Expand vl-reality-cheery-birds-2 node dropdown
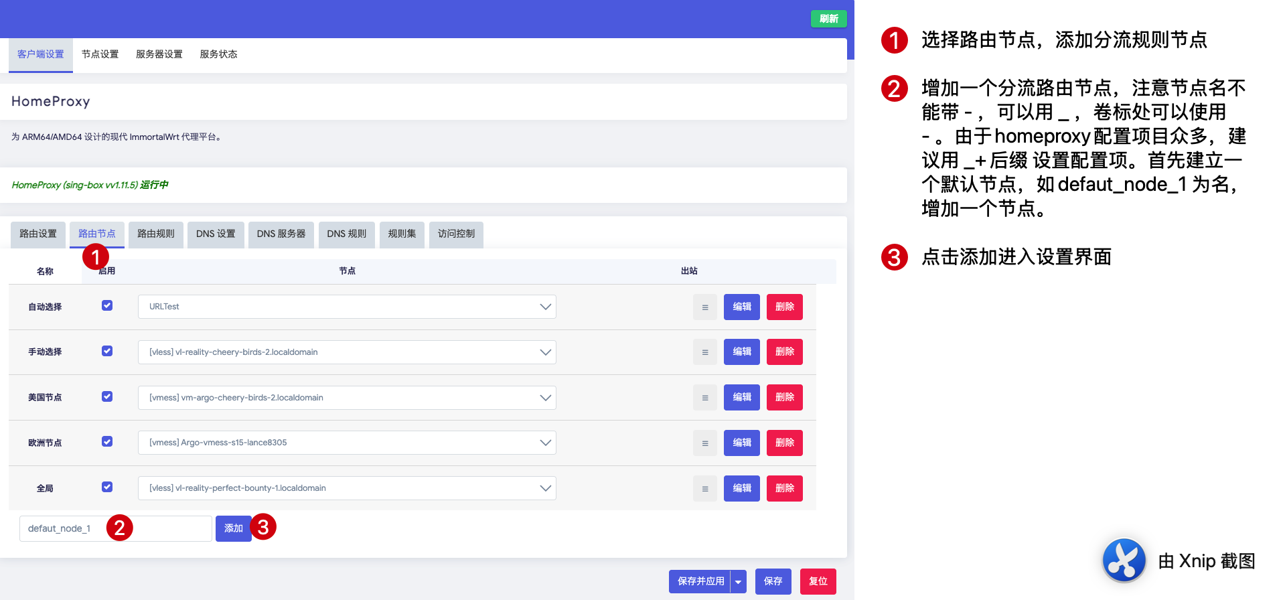 click(x=347, y=352)
